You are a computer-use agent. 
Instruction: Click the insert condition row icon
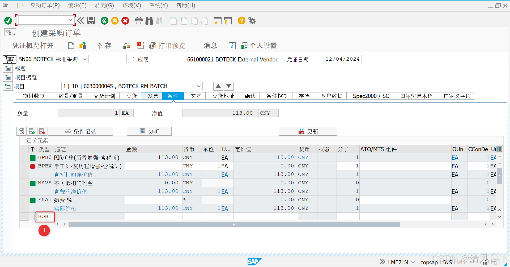pyautogui.click(x=32, y=131)
